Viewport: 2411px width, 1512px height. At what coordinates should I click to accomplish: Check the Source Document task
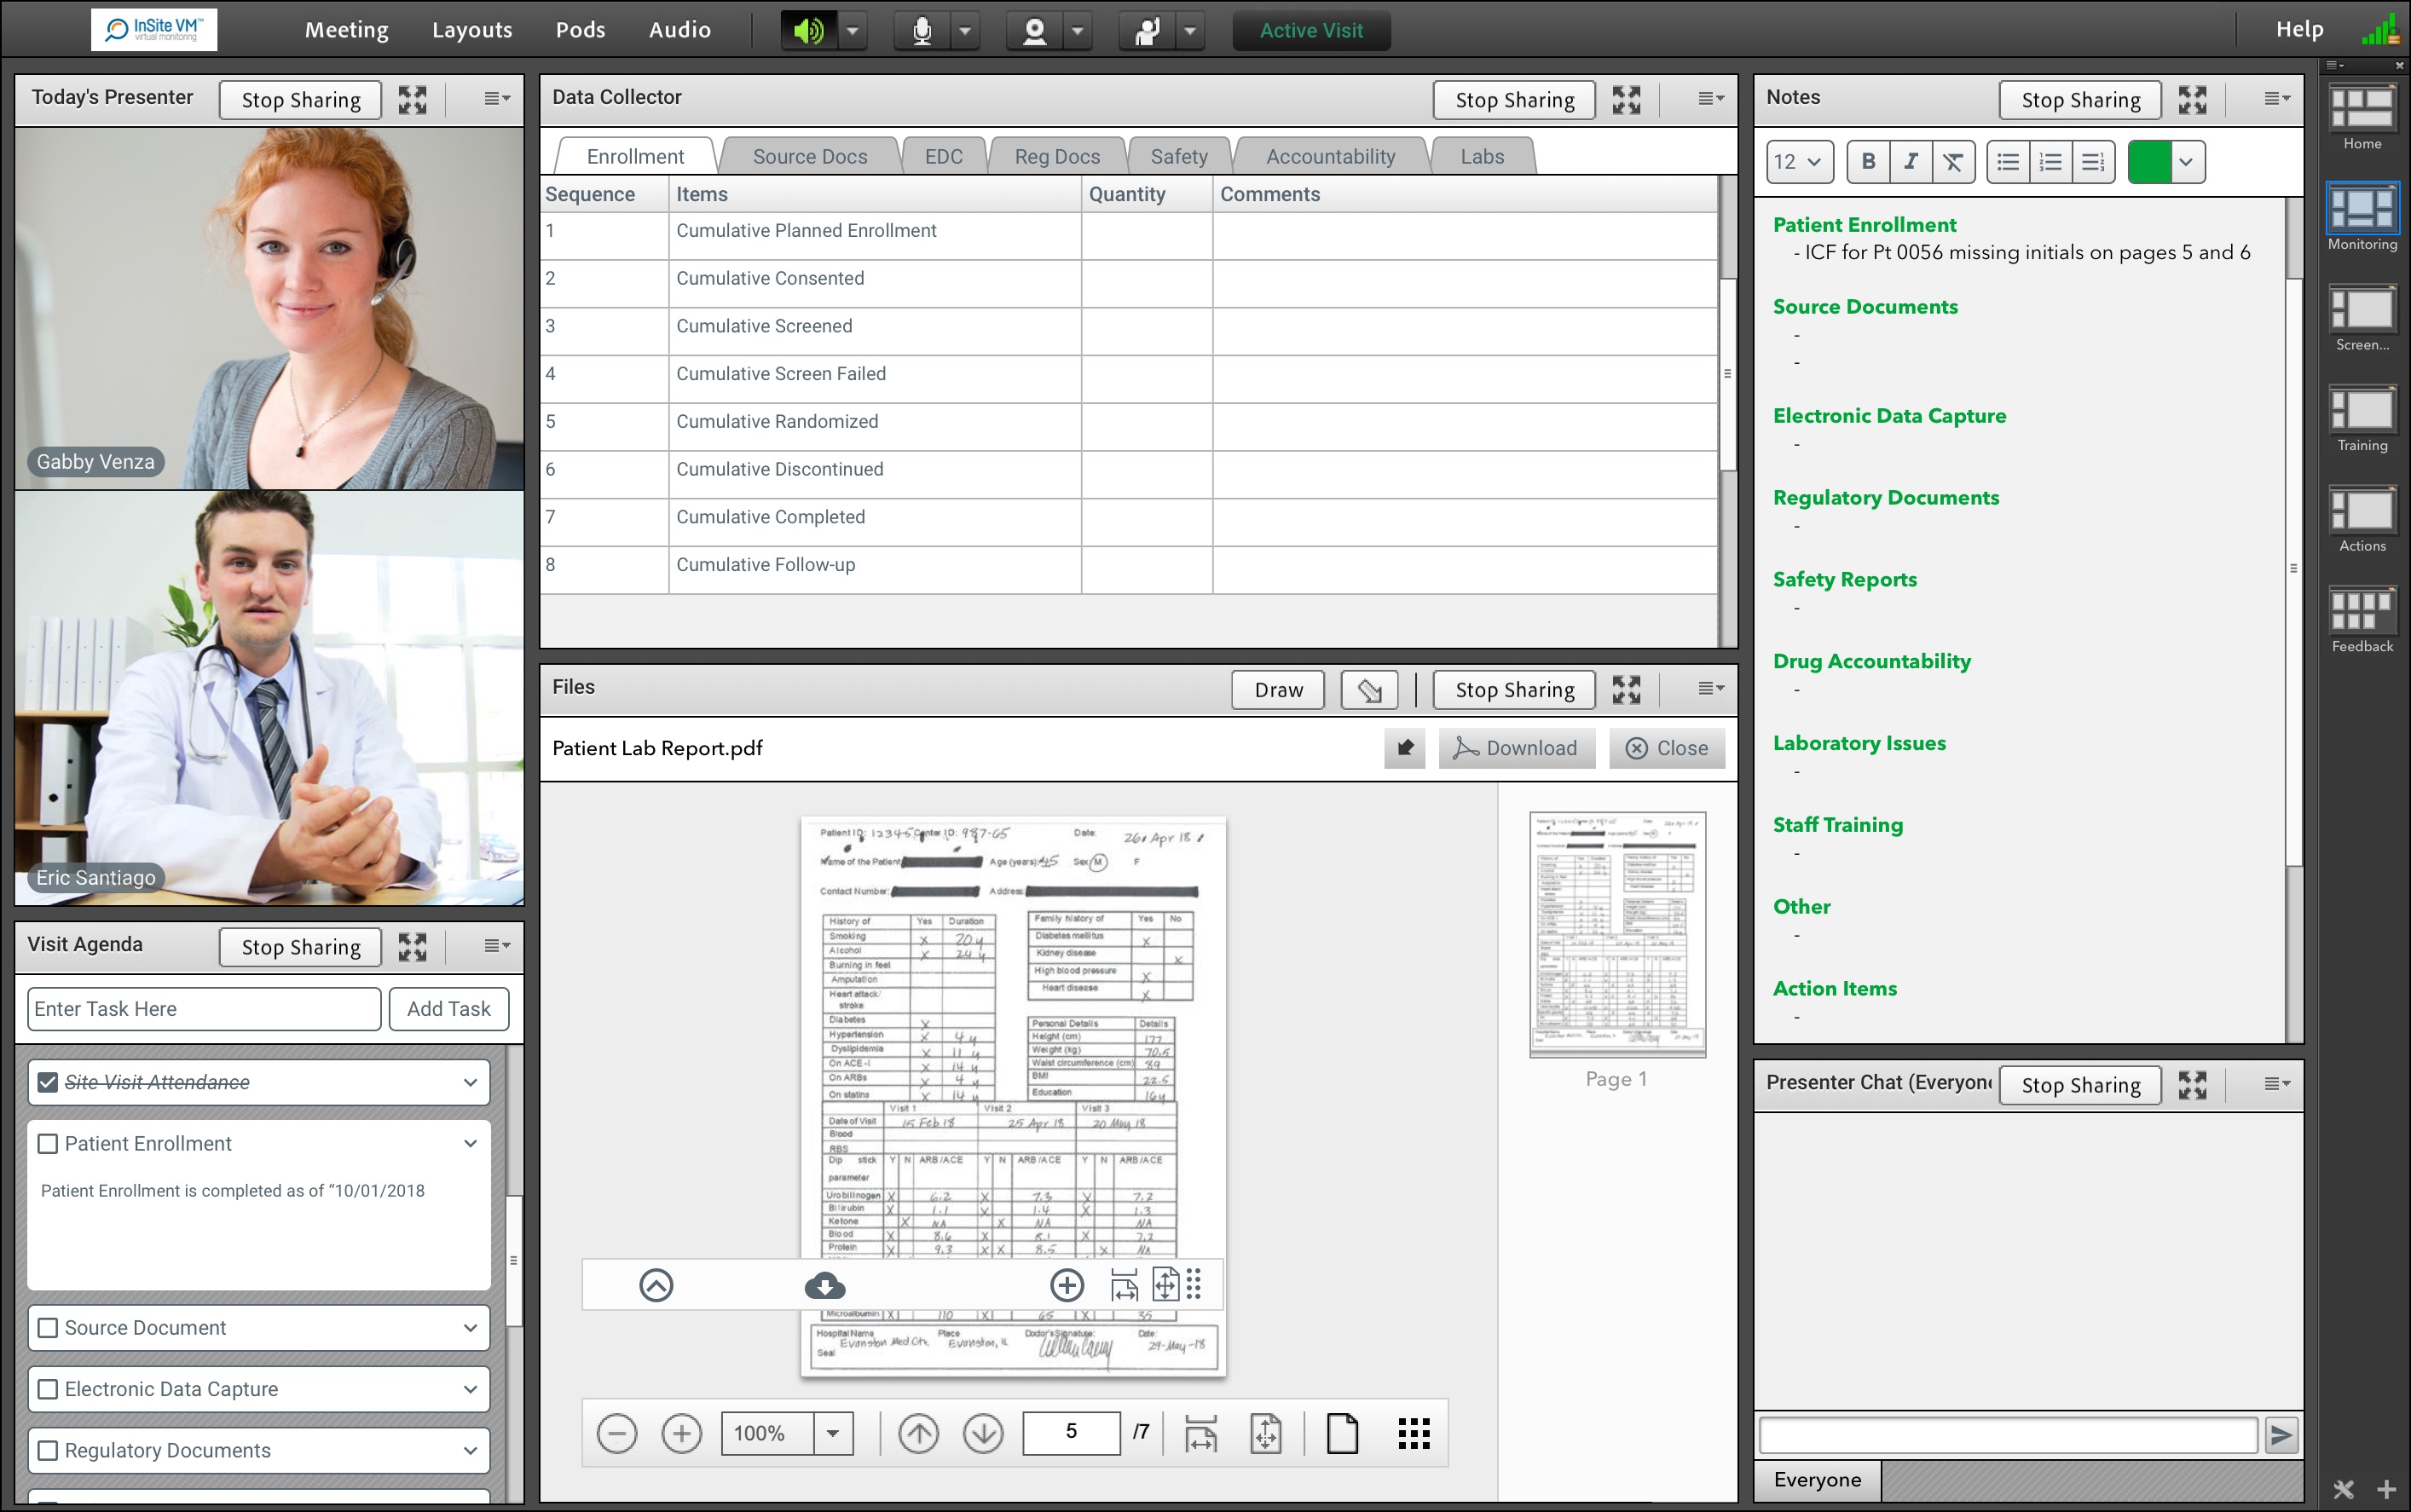(x=47, y=1328)
